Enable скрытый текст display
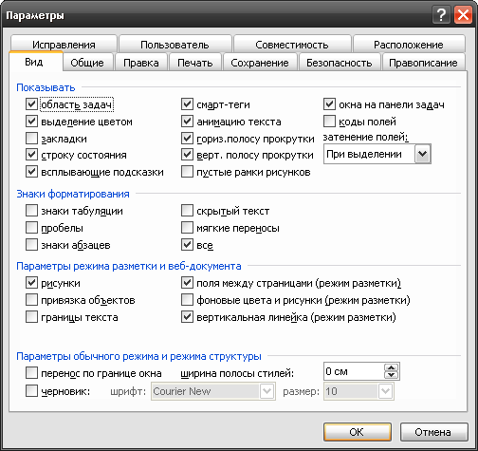Screen dimensions: 478x451 (x=187, y=211)
